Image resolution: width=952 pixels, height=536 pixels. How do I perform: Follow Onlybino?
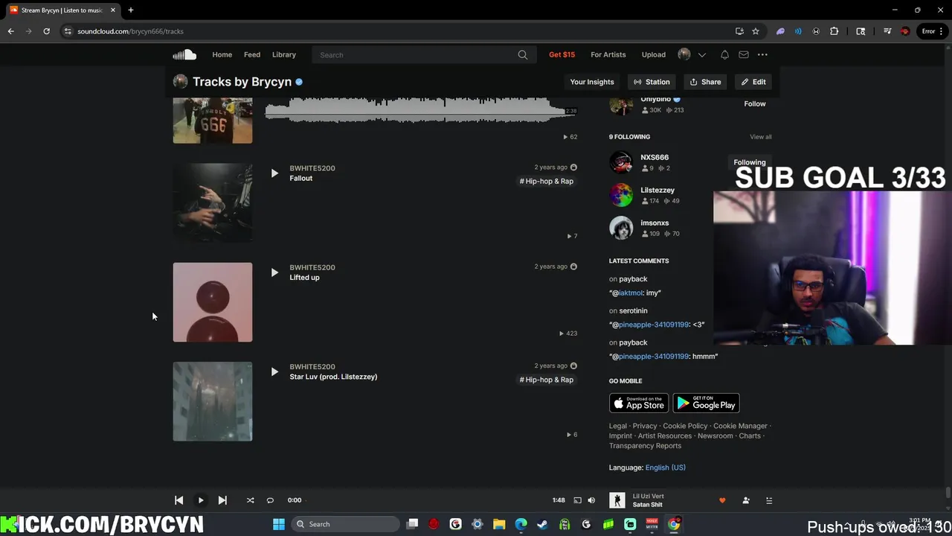754,103
